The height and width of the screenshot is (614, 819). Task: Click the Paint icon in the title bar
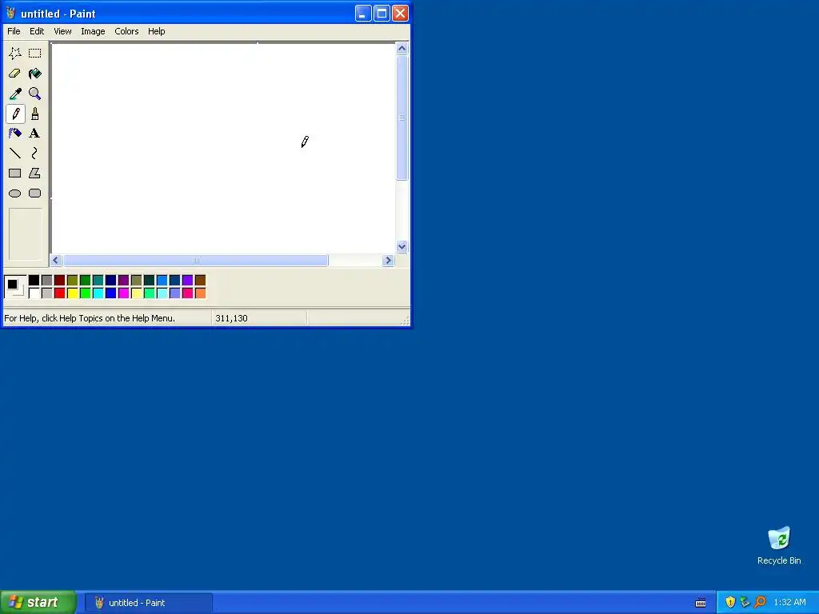(11, 13)
